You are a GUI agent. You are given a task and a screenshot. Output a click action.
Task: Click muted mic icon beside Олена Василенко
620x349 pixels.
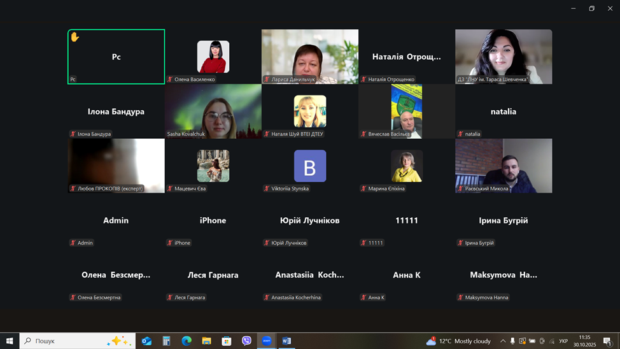point(170,80)
